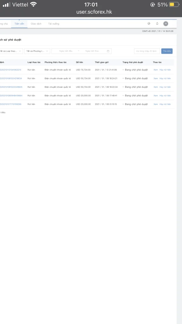Switch to the Giao dịch tab
Screen dimensions: 182x324
[36, 24]
